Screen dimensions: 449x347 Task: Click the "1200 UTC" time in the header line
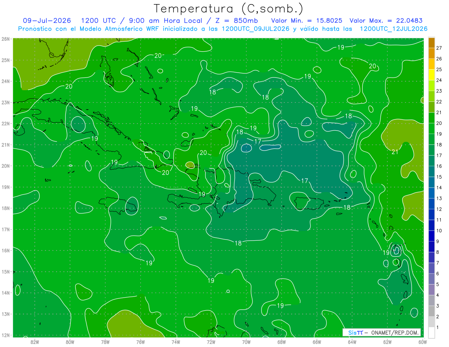[98, 21]
